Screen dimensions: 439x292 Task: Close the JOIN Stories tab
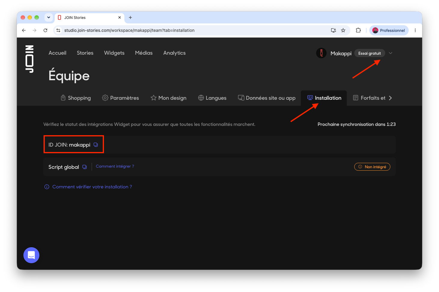(x=120, y=17)
